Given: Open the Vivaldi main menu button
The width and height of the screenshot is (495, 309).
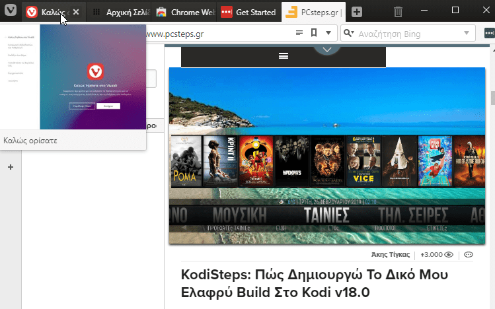Looking at the screenshot, I should (11, 11).
